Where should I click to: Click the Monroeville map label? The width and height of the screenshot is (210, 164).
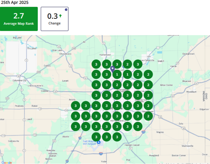coord(187,146)
